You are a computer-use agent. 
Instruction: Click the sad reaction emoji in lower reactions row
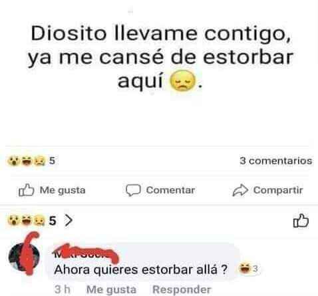tap(39, 221)
